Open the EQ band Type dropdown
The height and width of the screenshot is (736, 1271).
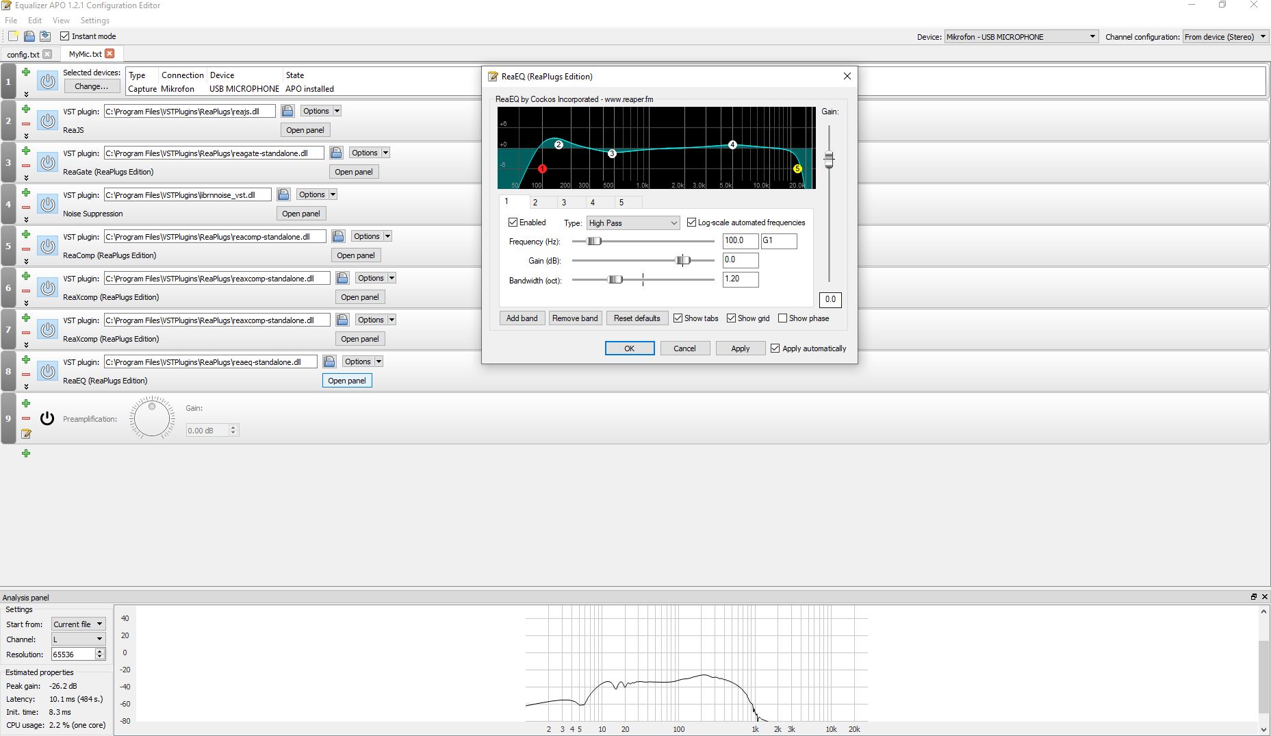coord(632,223)
